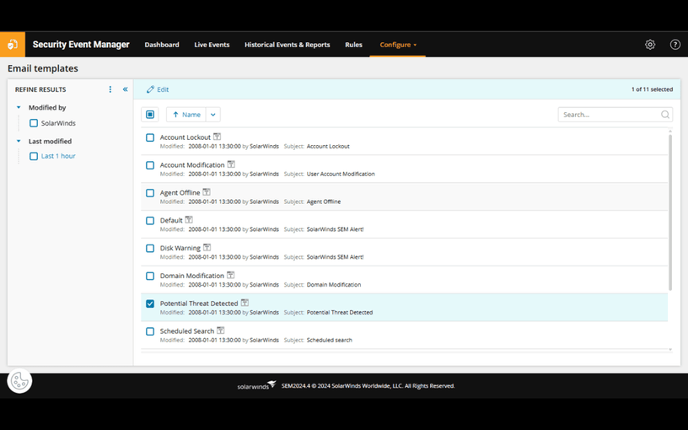Click the SolarWinds filter label
Image resolution: width=688 pixels, height=430 pixels.
[58, 123]
